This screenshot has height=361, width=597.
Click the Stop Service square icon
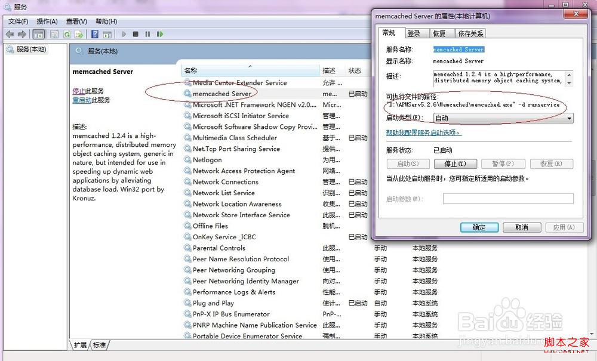136,34
